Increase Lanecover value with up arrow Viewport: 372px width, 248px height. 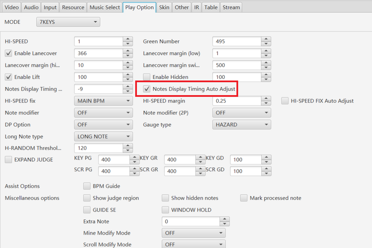(x=128, y=51)
